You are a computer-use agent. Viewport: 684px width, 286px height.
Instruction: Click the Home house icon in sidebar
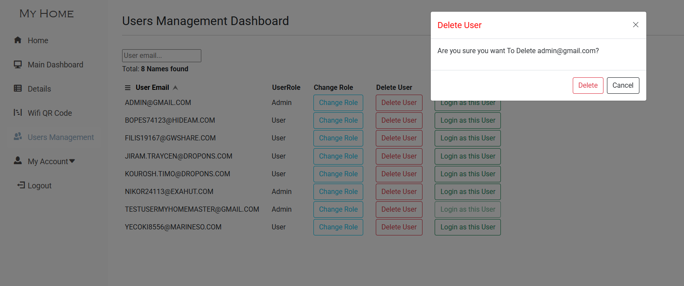tap(18, 40)
